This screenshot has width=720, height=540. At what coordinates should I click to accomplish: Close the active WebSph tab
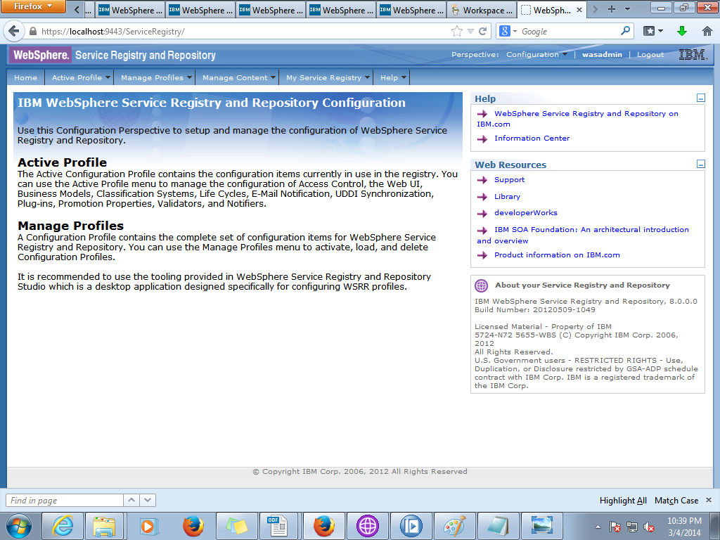[579, 10]
